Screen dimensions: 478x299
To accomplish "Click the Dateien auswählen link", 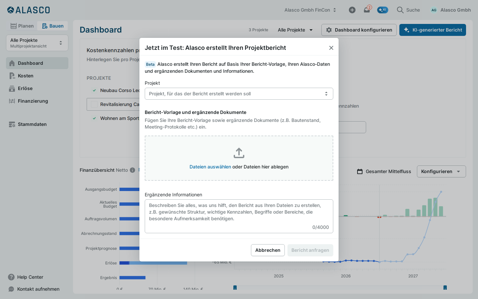I will (x=210, y=167).
